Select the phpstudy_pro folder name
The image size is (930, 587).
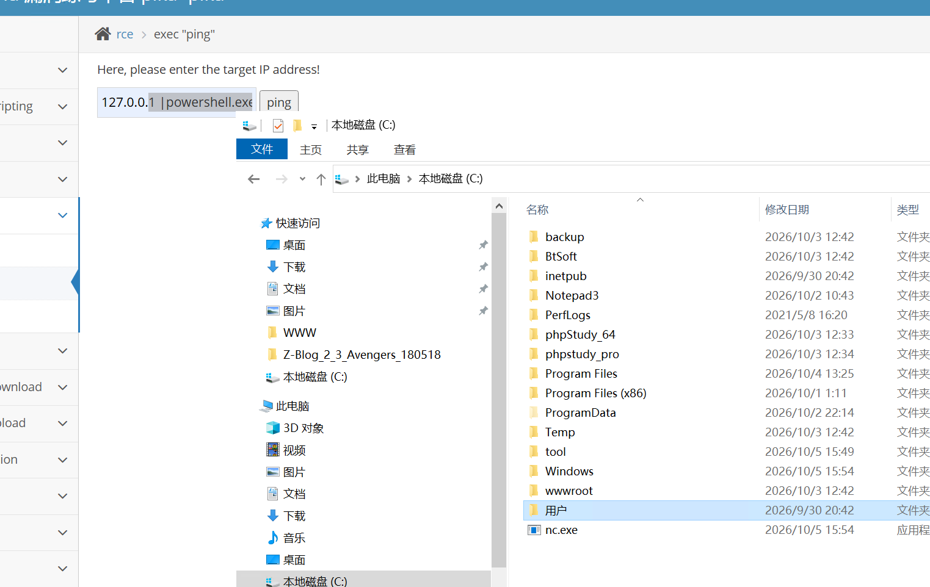[x=582, y=354]
